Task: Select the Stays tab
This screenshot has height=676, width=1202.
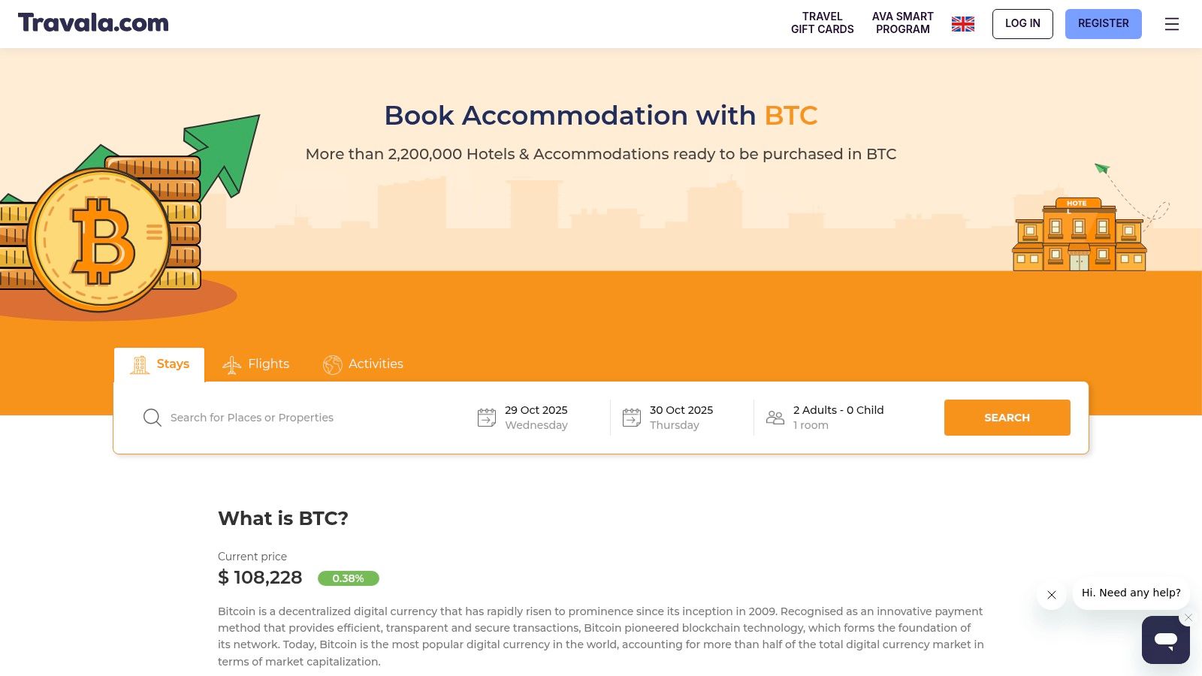Action: click(x=160, y=364)
